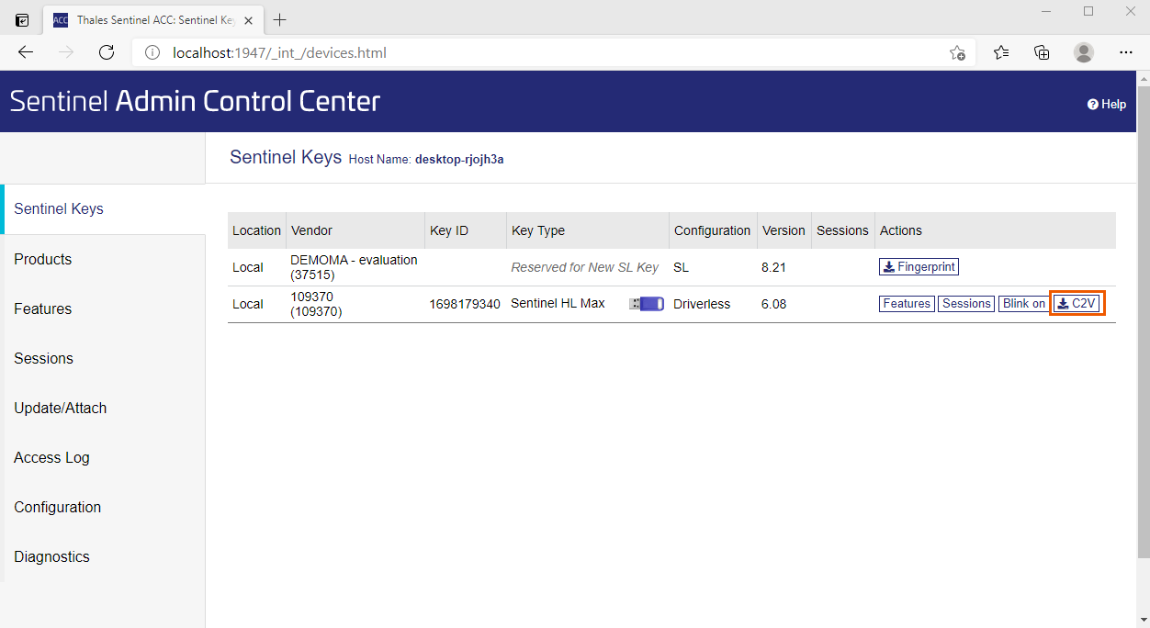Screen dimensions: 1150x628
Task: Click the 'Reserved for New SL Key' text
Action: pyautogui.click(x=585, y=267)
